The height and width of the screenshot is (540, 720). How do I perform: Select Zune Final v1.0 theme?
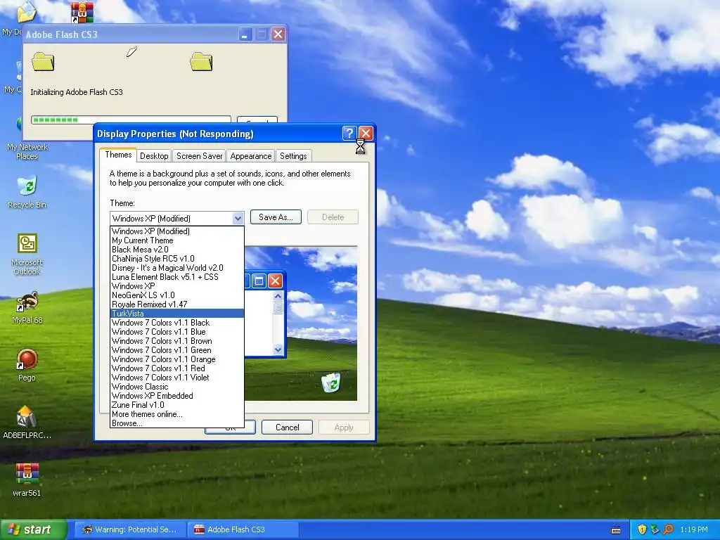click(176, 405)
